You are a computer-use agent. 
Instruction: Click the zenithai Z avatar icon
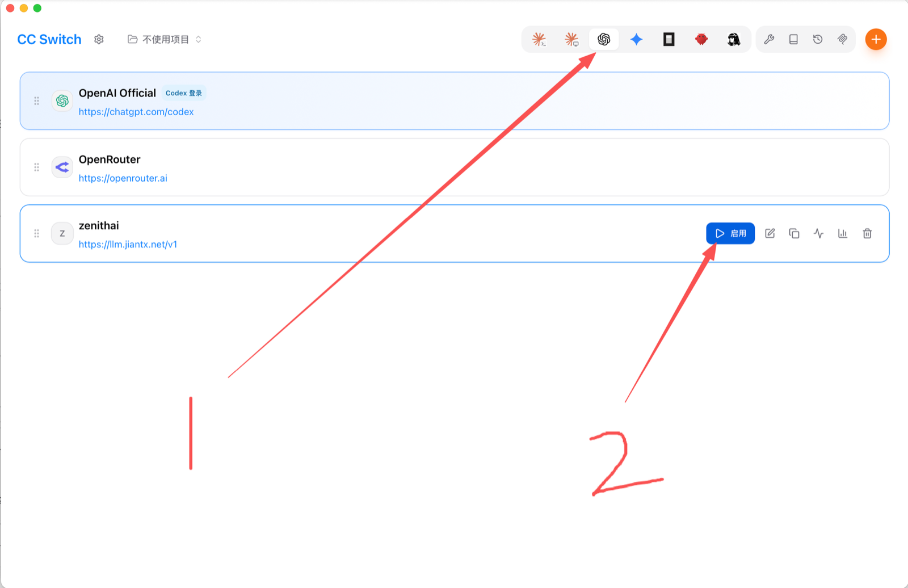pyautogui.click(x=62, y=233)
